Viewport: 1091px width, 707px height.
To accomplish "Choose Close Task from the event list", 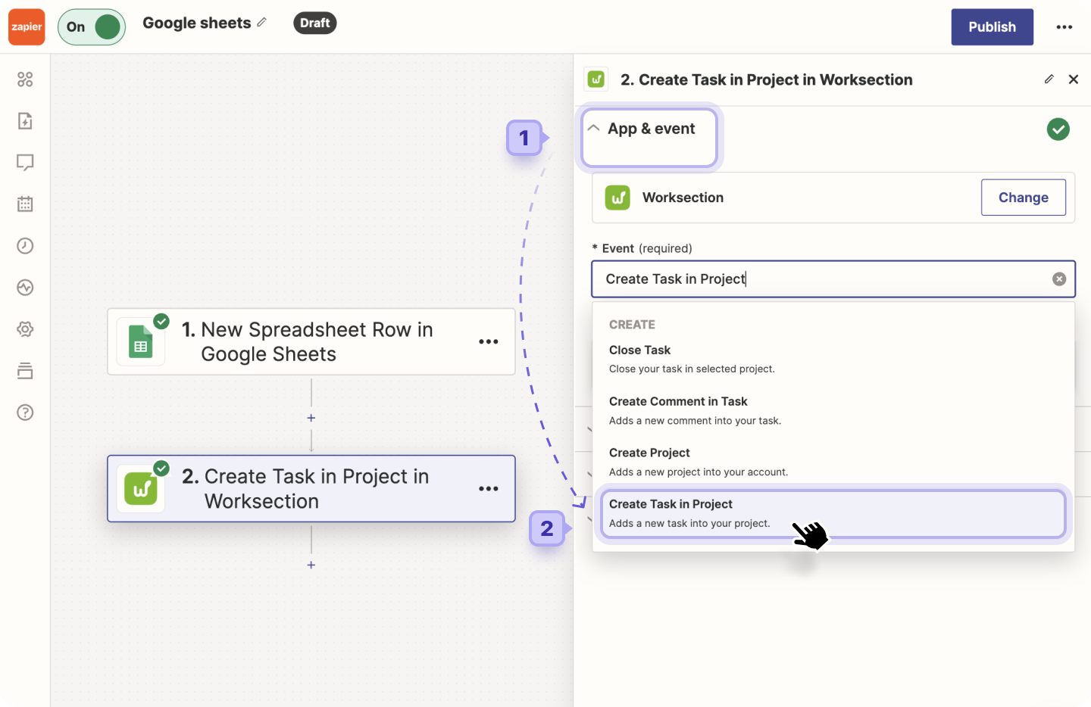I will tap(639, 350).
